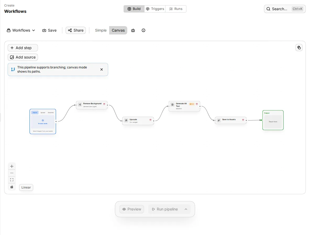Select Upload tab in source node
Viewport: 310px width, 235px height.
[x=43, y=113]
